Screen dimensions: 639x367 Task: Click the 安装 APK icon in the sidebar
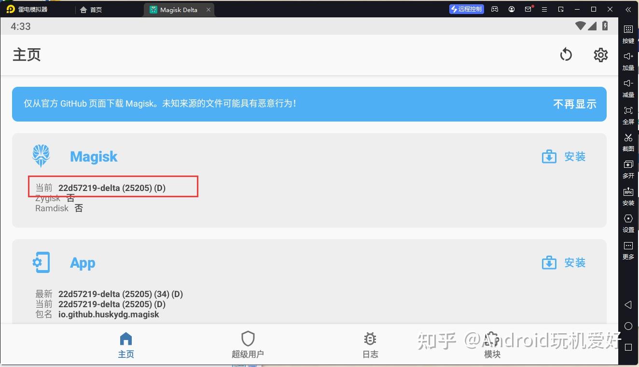[628, 196]
